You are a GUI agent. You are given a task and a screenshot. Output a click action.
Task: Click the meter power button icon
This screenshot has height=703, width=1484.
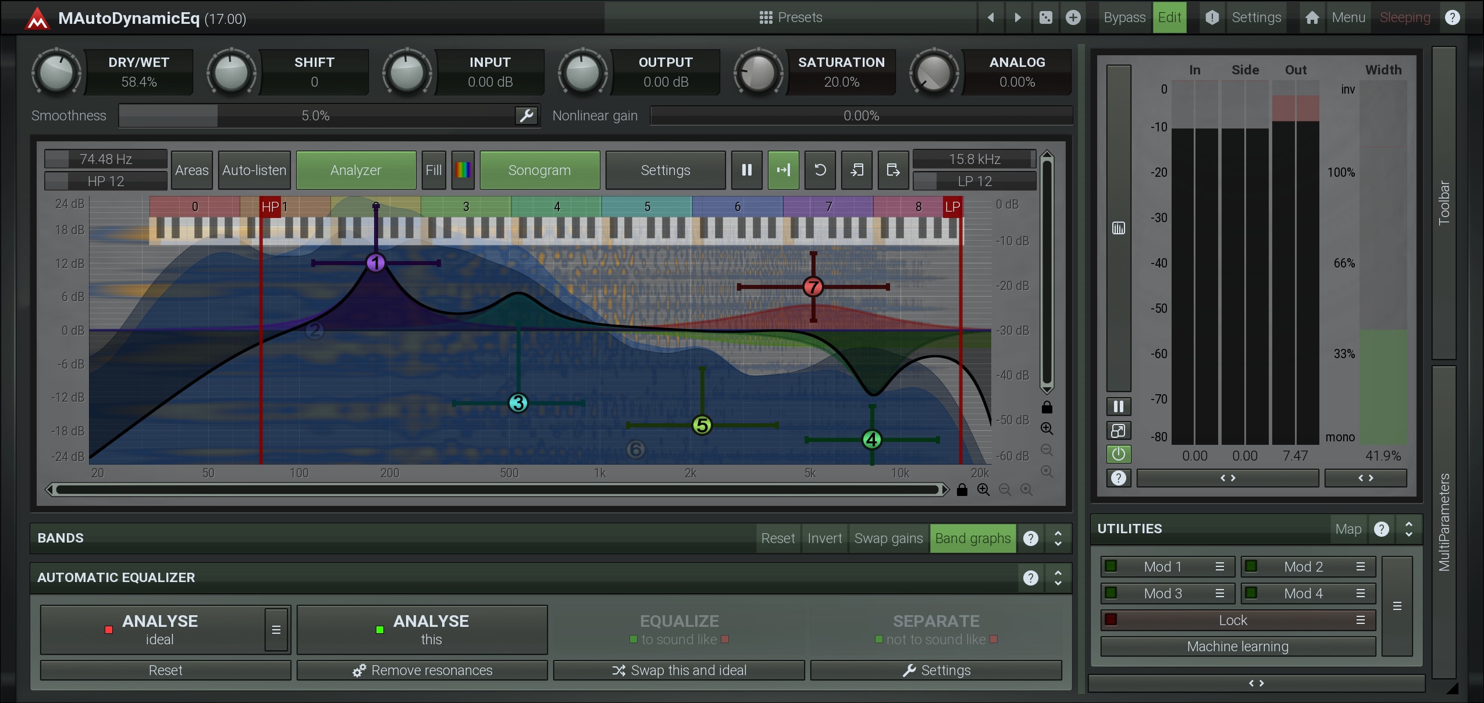[x=1118, y=454]
